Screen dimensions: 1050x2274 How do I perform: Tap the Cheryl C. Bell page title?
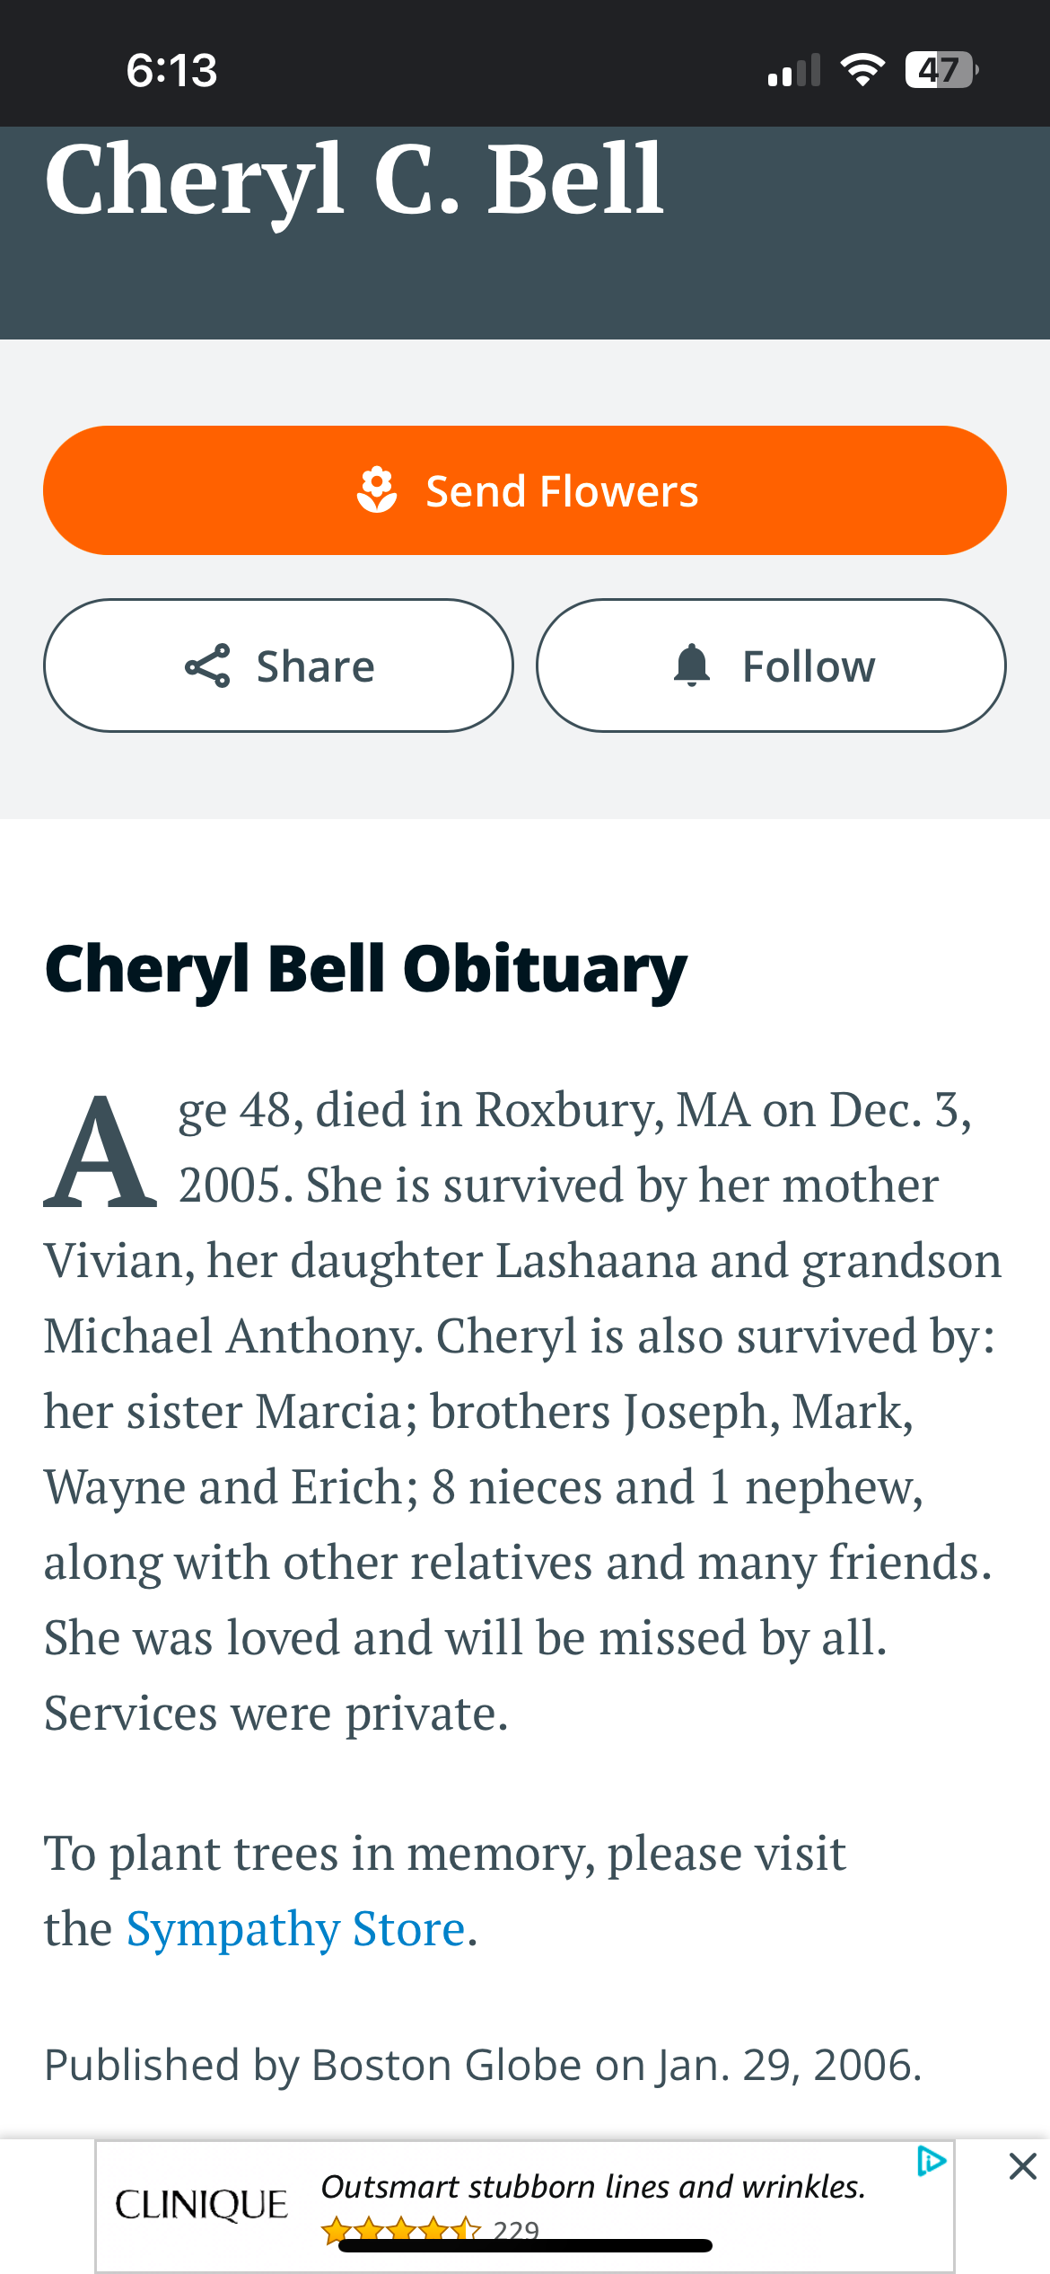(x=355, y=181)
